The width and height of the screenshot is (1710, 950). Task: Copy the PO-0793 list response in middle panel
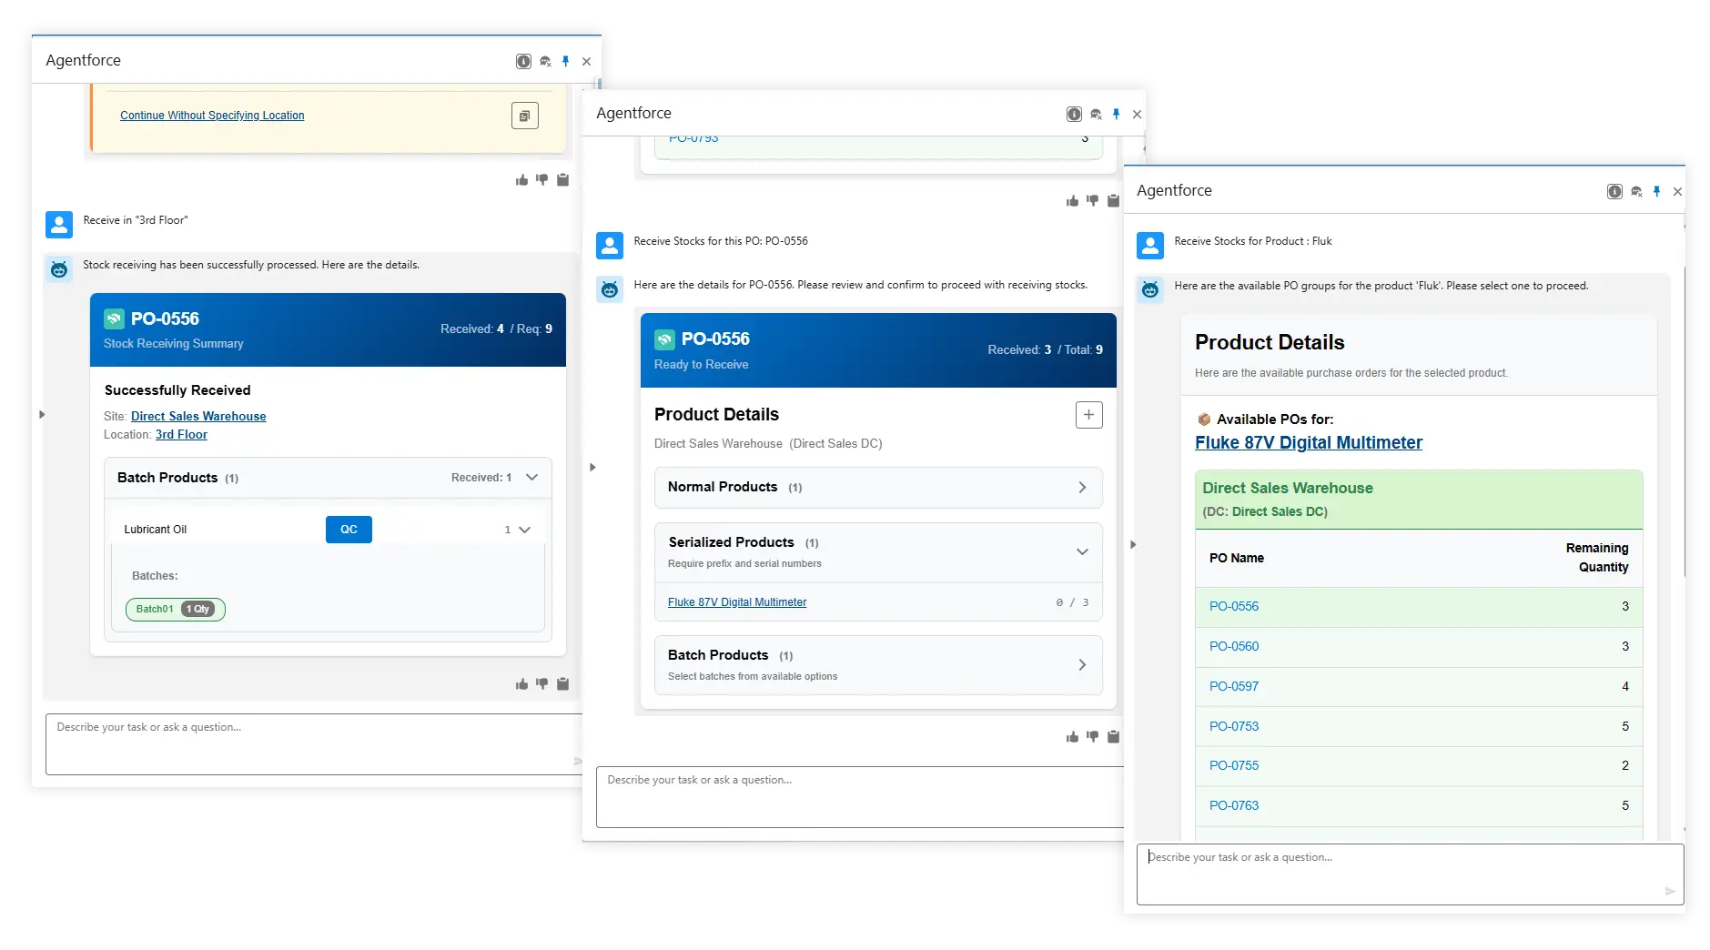(x=1113, y=201)
